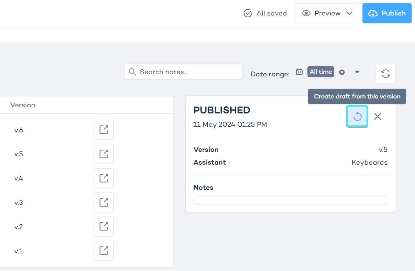
Task: Focus the Search notes field
Action: point(187,72)
